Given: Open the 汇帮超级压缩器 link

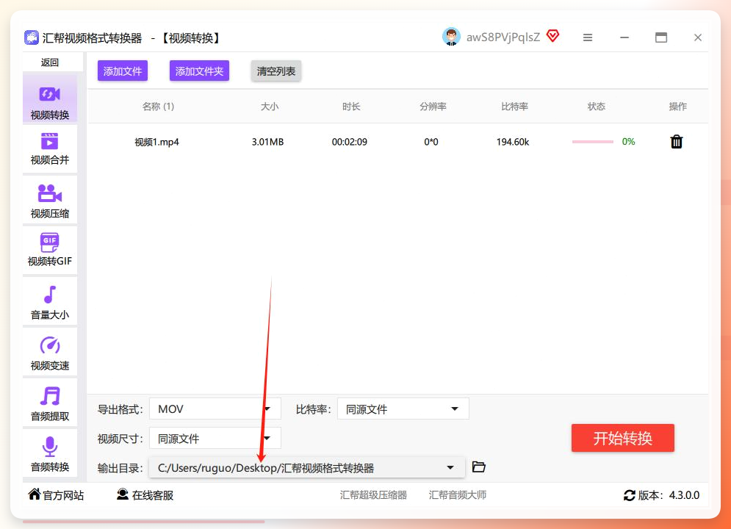Looking at the screenshot, I should pos(373,495).
